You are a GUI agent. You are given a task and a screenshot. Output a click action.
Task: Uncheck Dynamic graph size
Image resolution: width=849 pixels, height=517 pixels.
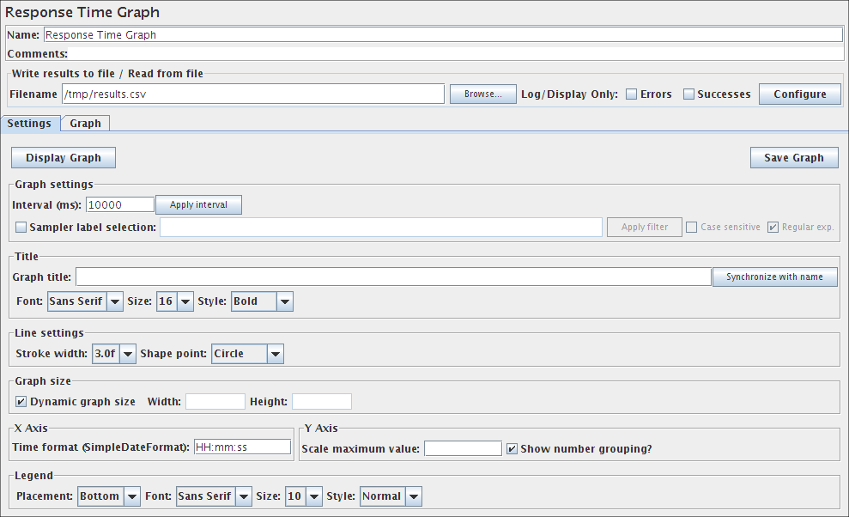pos(21,401)
